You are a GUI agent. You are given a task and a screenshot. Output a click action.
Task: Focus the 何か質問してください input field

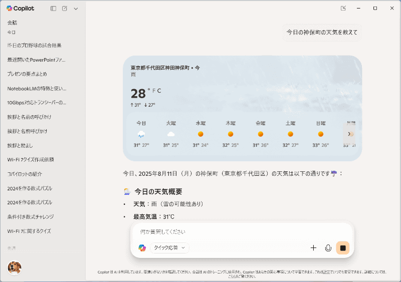tap(242, 232)
